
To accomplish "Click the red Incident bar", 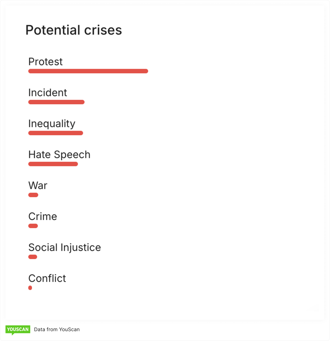I will click(x=56, y=102).
